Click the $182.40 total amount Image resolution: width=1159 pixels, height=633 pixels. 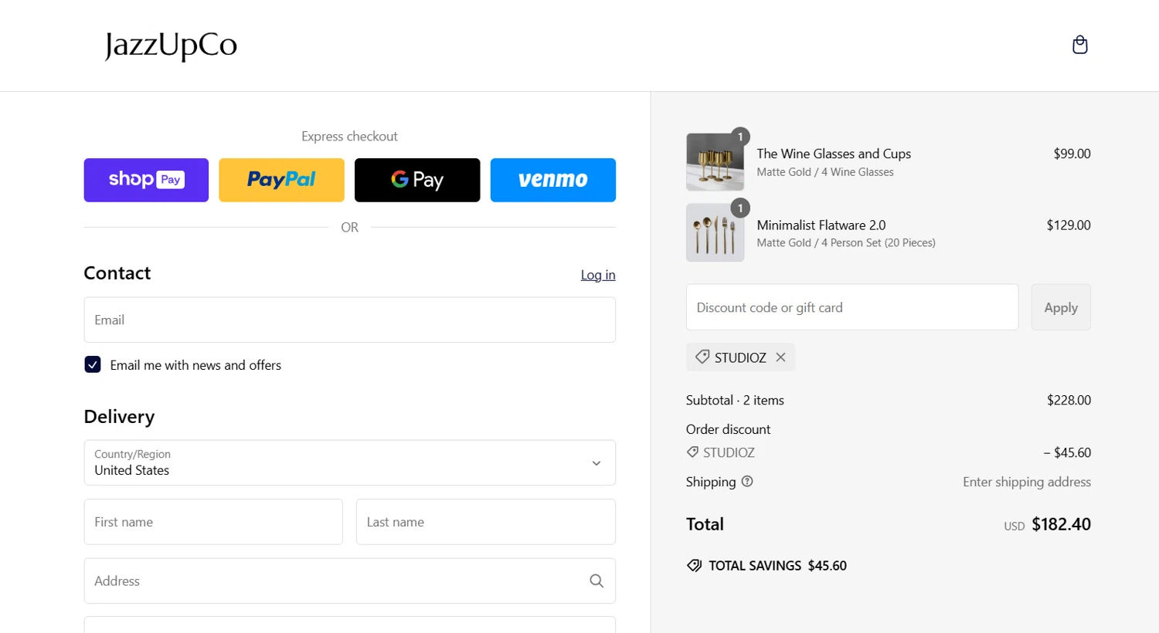pos(1062,524)
